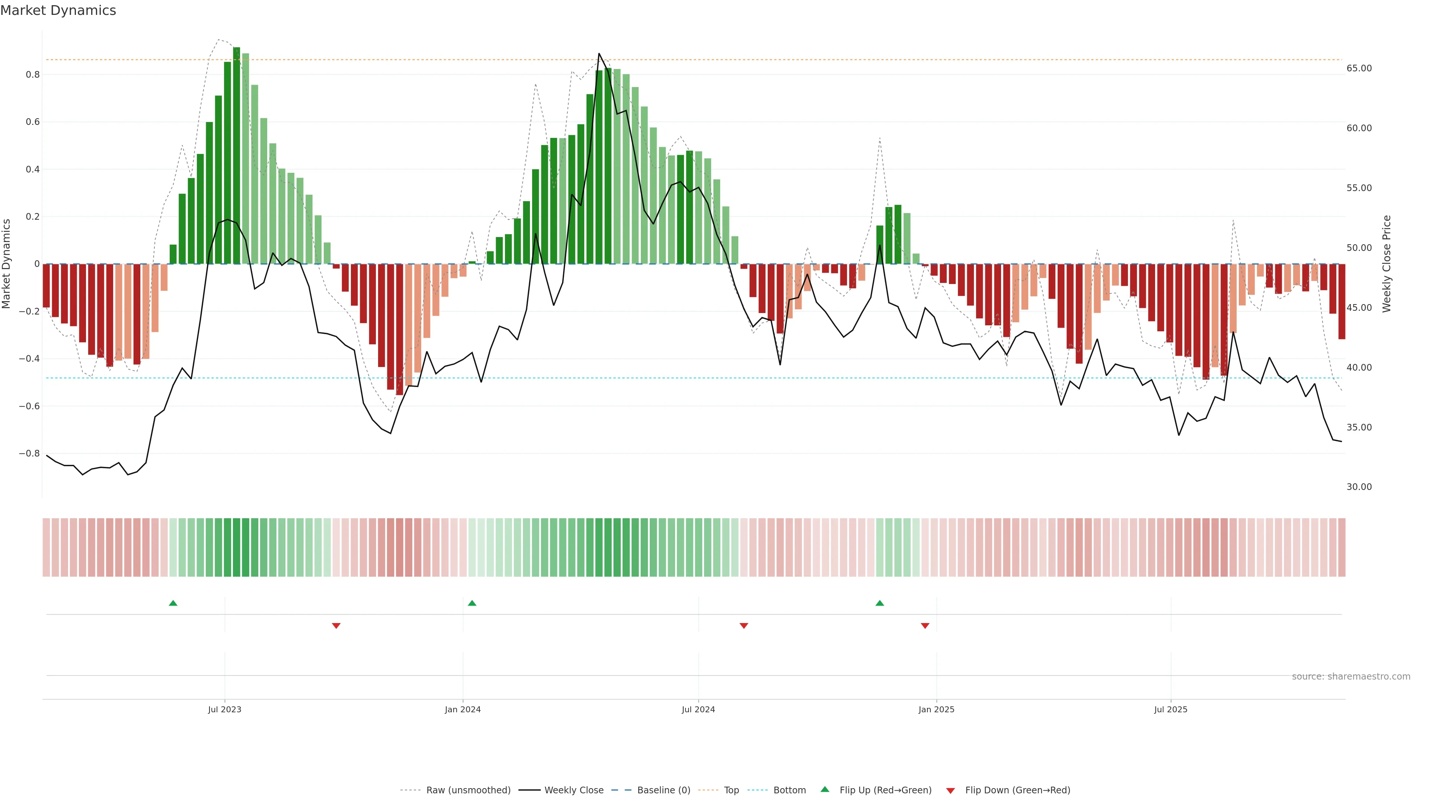Toggle the Weekly Close legend entry
The height and width of the screenshot is (803, 1429).
coord(573,790)
